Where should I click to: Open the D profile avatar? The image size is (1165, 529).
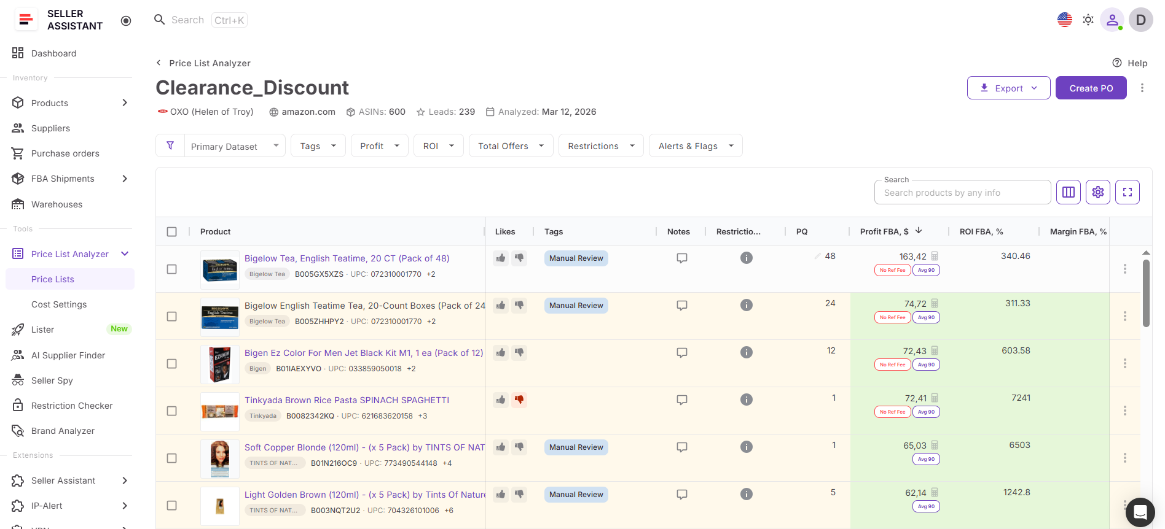point(1141,20)
